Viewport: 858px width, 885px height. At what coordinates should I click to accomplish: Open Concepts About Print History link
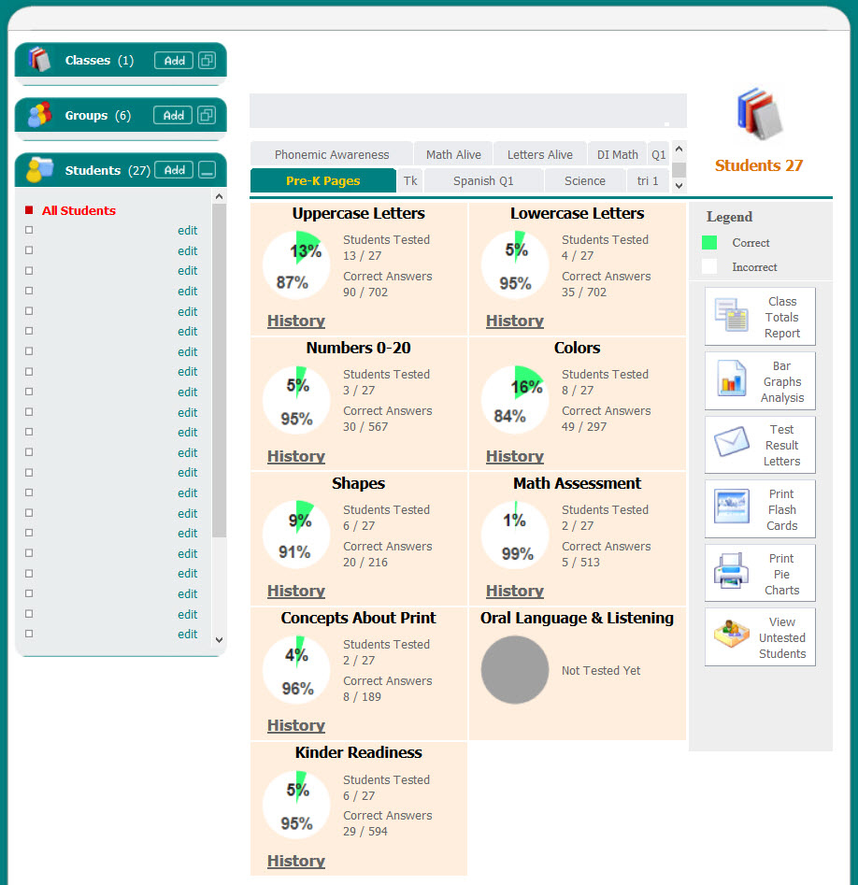click(x=295, y=725)
